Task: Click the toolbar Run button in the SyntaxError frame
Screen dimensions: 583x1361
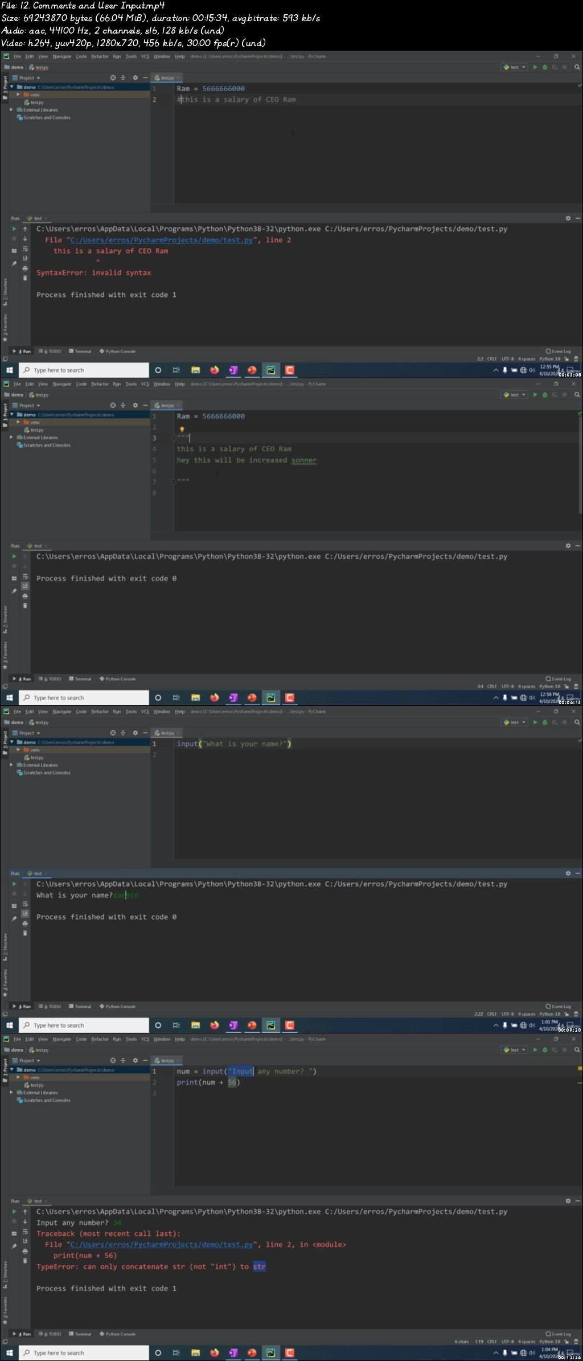Action: click(535, 67)
